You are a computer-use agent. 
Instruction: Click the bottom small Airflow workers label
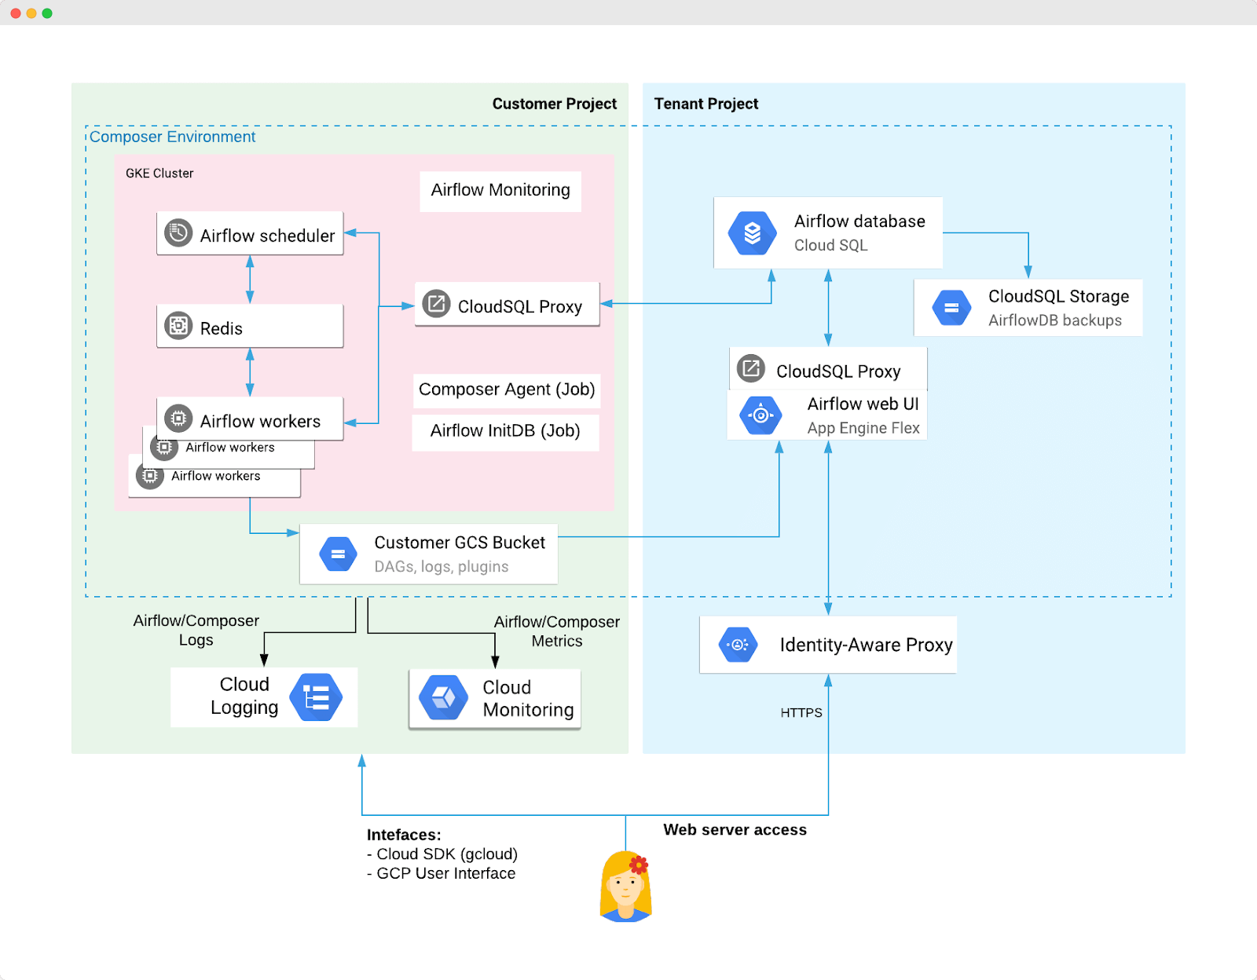[216, 476]
